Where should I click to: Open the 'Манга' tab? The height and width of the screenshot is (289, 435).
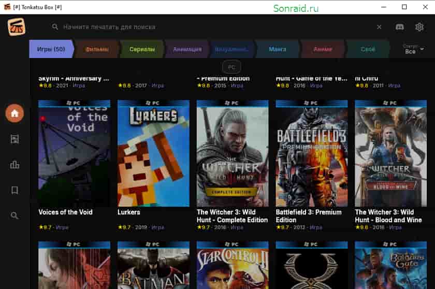278,49
